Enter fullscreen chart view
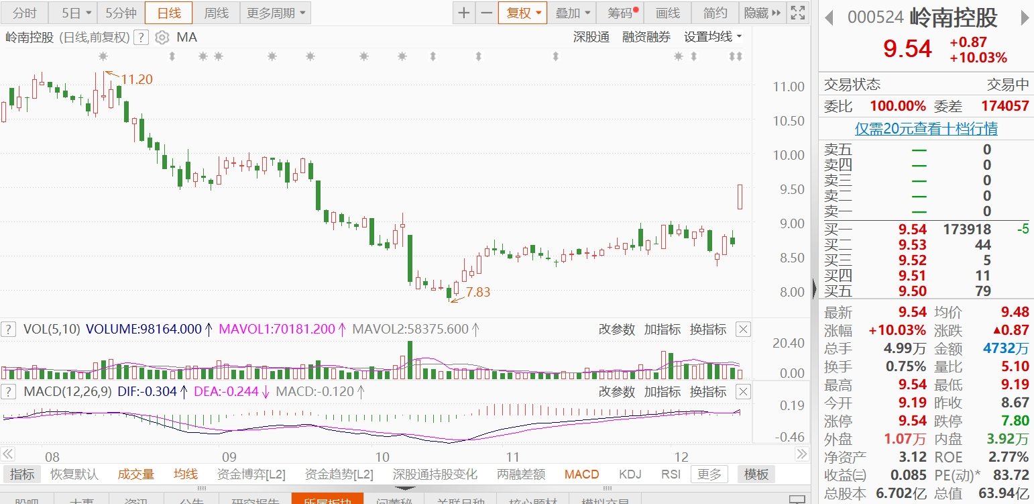 [797, 13]
